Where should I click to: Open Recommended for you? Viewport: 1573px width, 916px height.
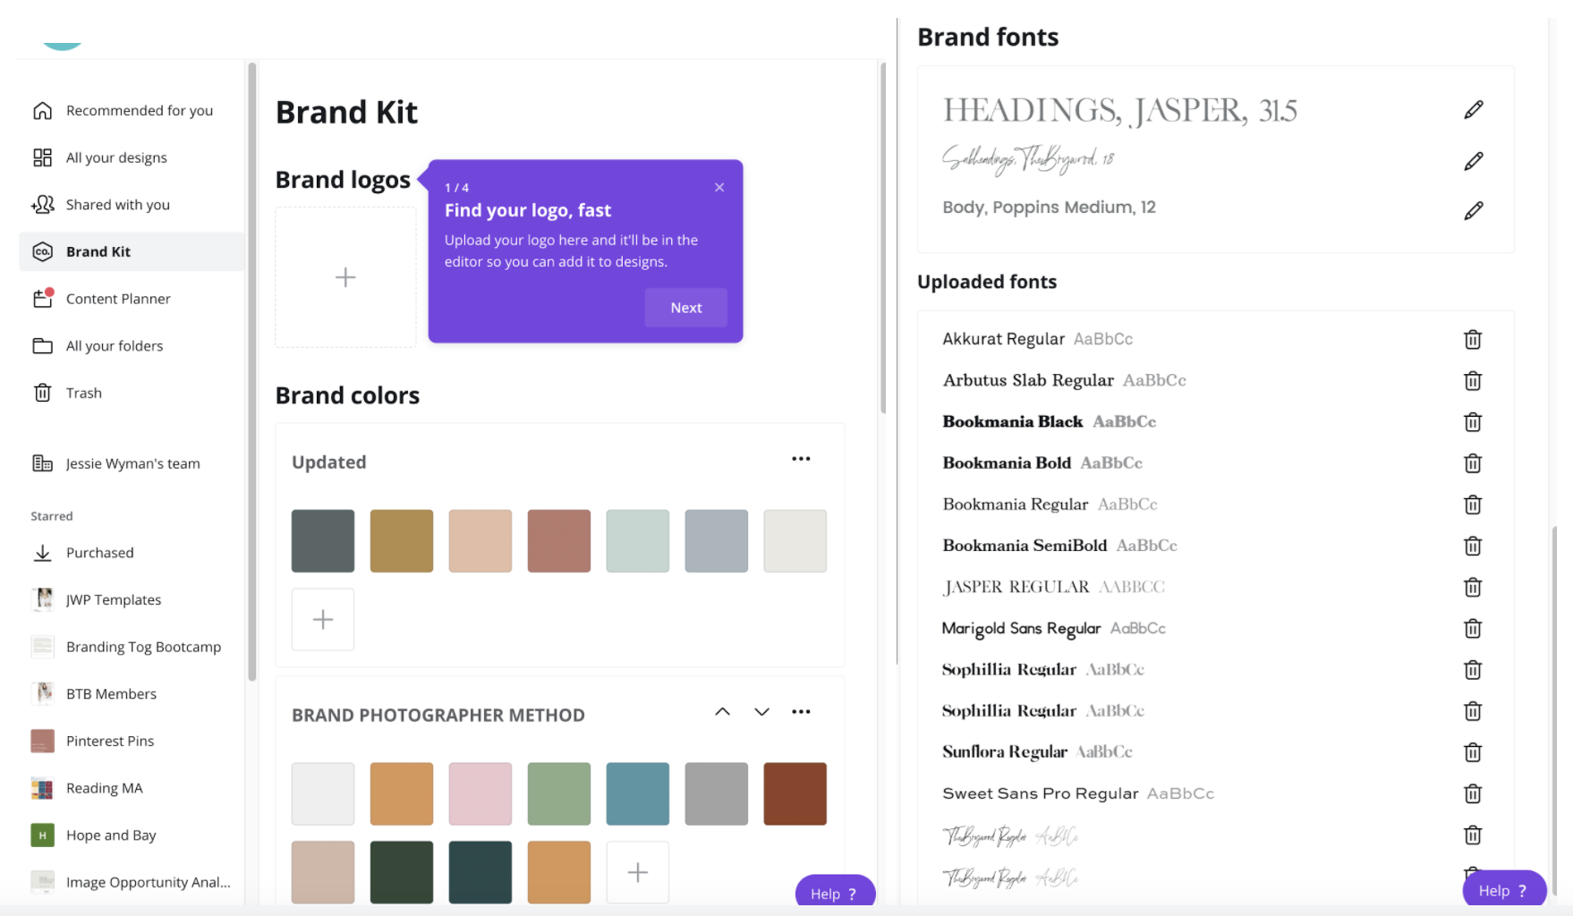tap(131, 110)
